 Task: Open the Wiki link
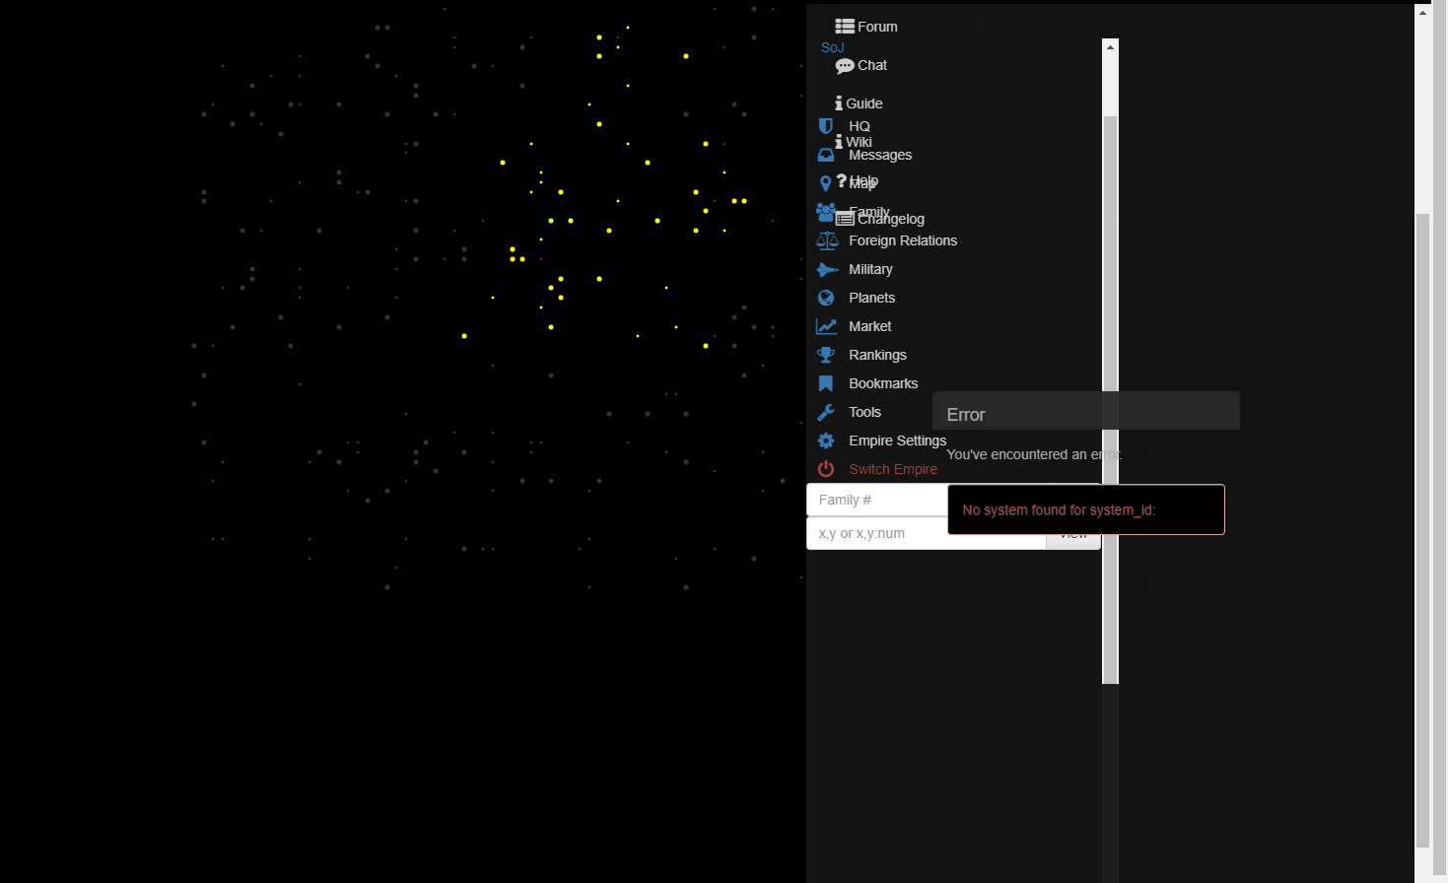click(x=859, y=142)
